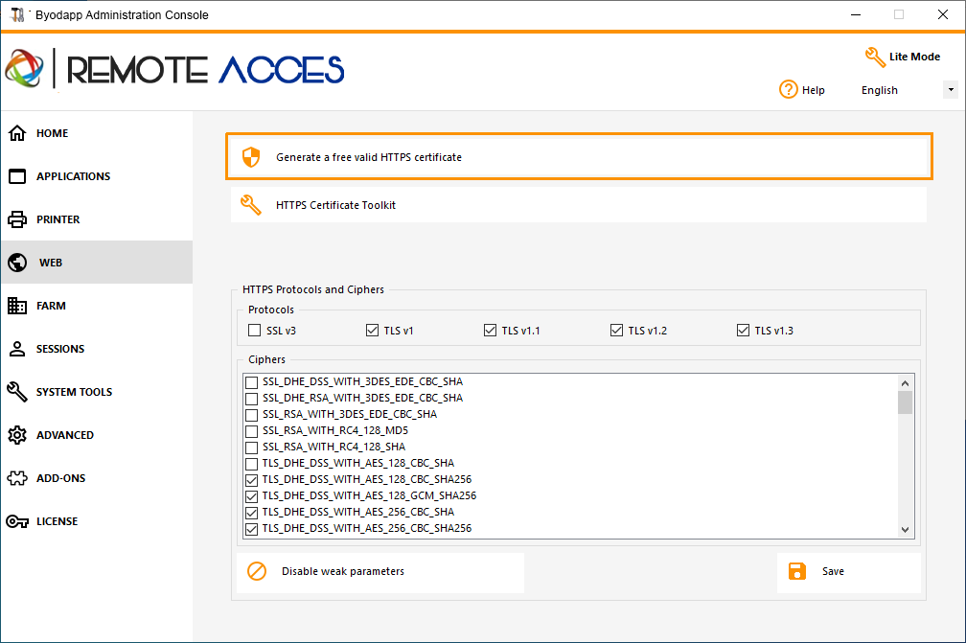Screen dimensions: 966x643
Task: Uncheck the TLS v1.1 protocol
Action: (490, 330)
